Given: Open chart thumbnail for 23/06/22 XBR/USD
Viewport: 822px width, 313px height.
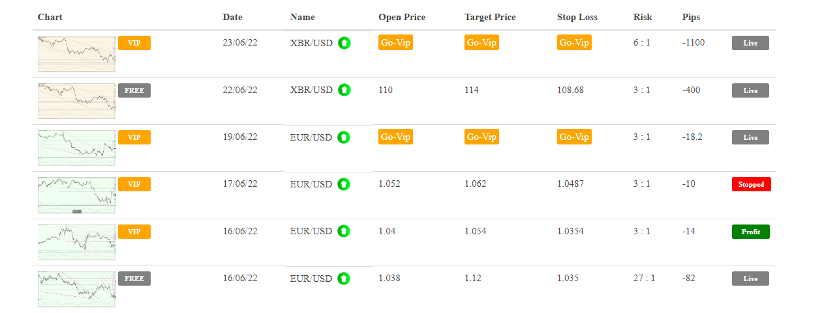Looking at the screenshot, I should (76, 53).
